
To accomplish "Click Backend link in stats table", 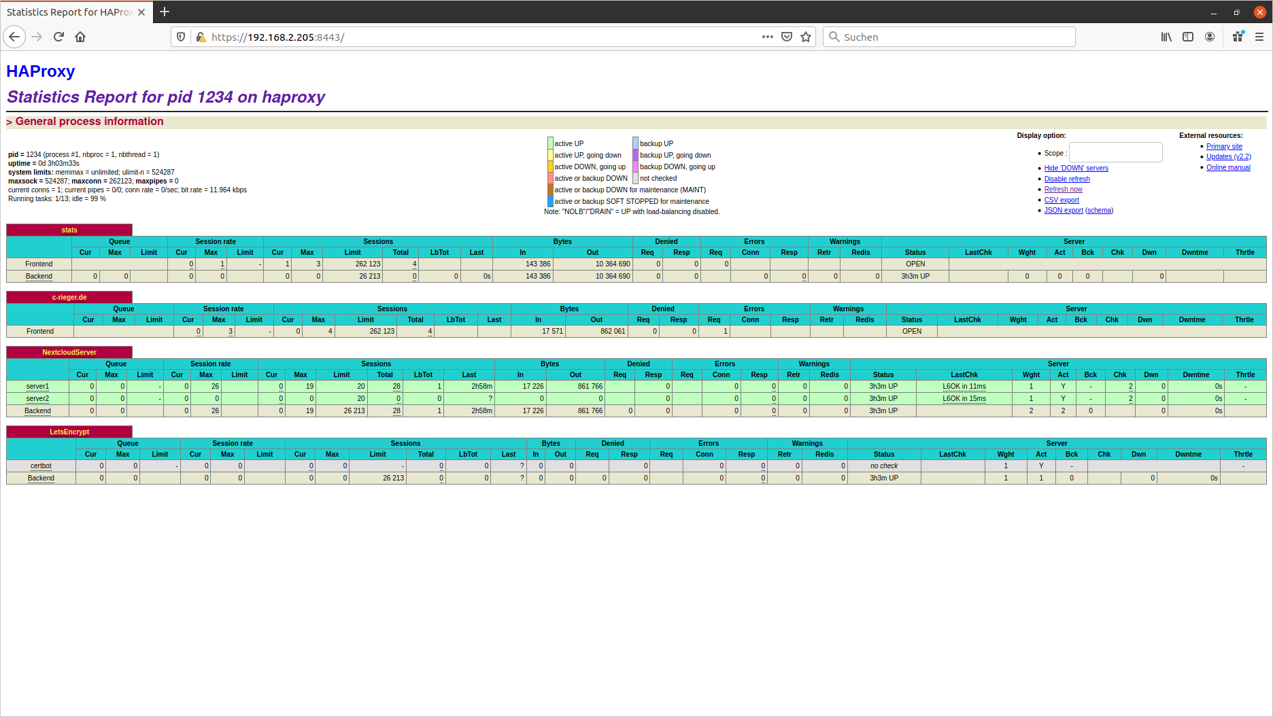I will click(39, 276).
